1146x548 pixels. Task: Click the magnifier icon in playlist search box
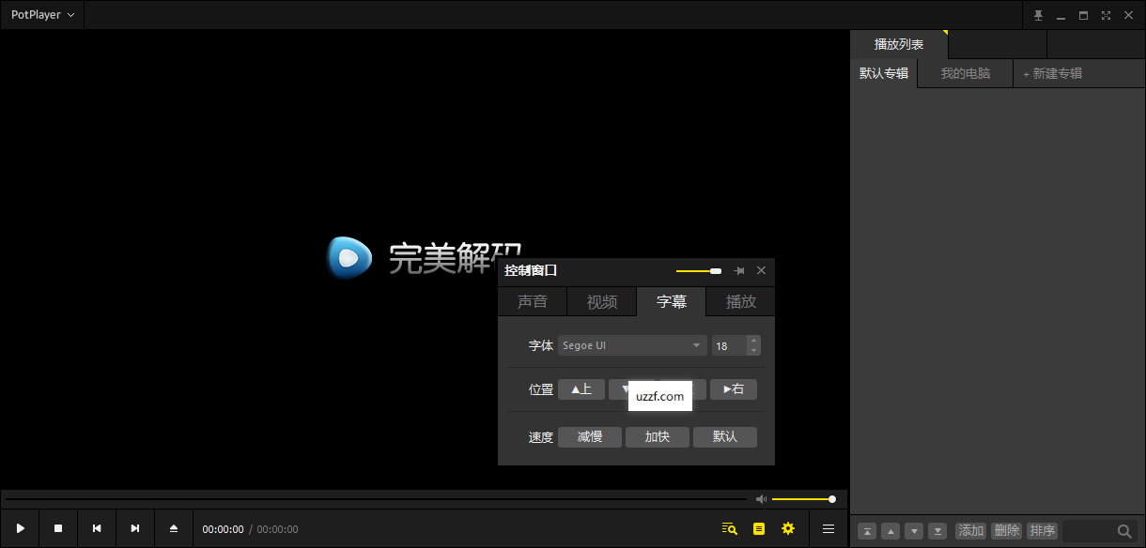click(x=1124, y=530)
